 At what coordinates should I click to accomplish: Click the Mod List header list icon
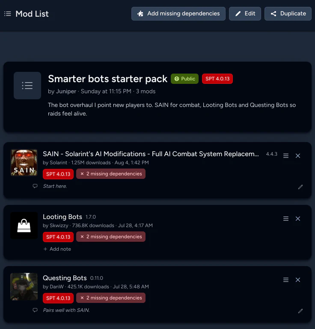coord(8,14)
